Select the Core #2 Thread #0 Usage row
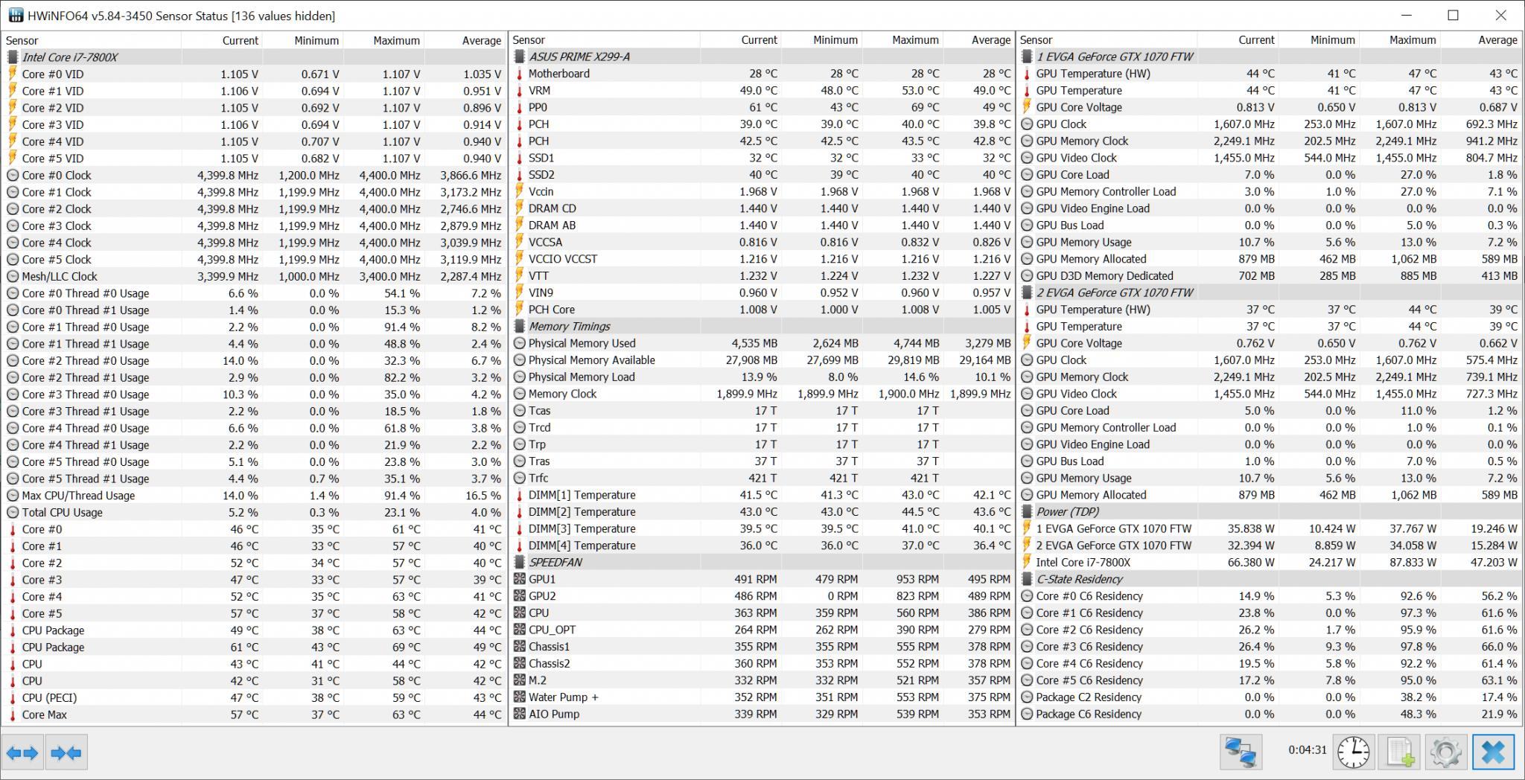This screenshot has width=1525, height=780. point(255,361)
